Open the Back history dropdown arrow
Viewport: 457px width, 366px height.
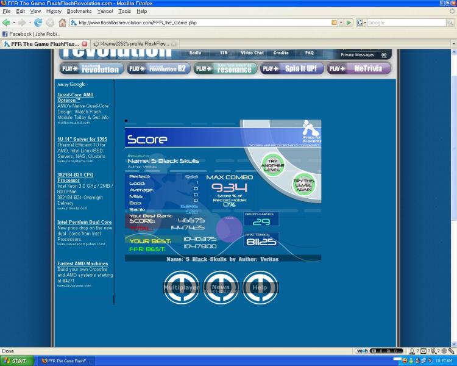tap(13, 23)
